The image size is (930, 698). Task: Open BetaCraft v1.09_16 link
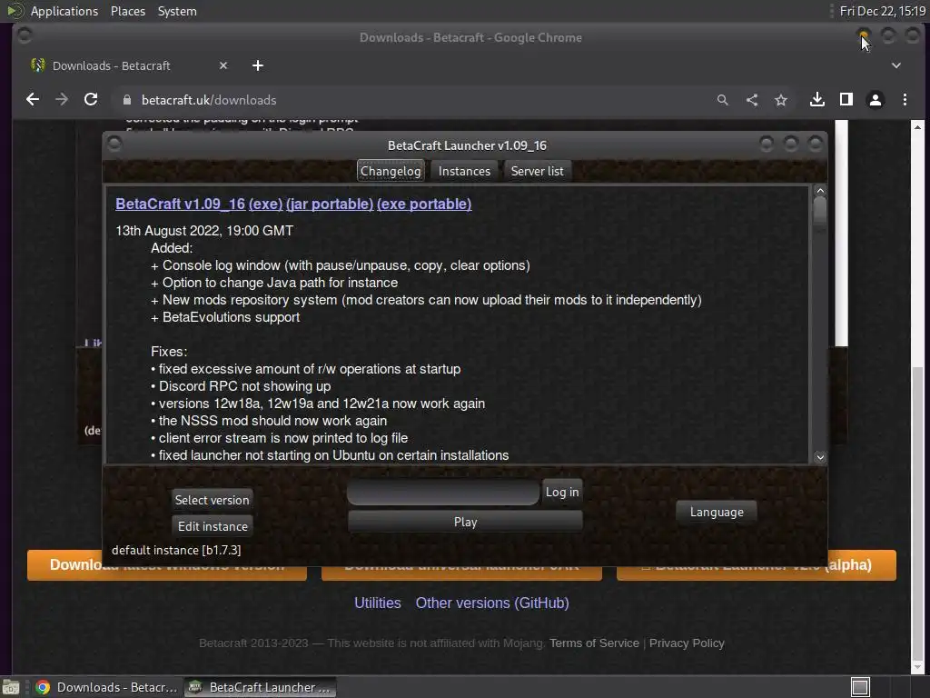(x=181, y=204)
